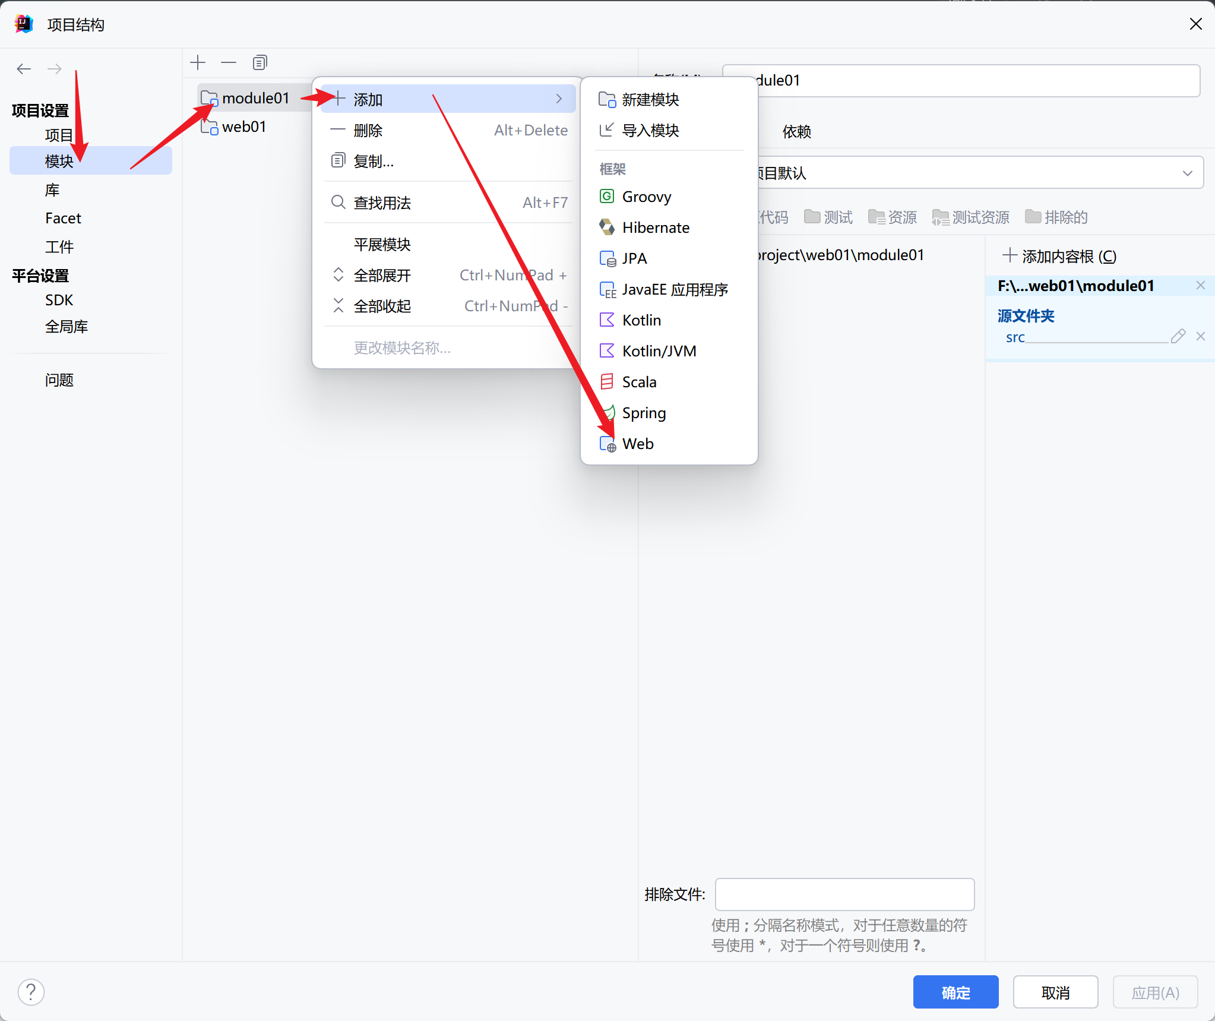1215x1021 pixels.
Task: Click 添加内容根 link
Action: coord(1060,257)
